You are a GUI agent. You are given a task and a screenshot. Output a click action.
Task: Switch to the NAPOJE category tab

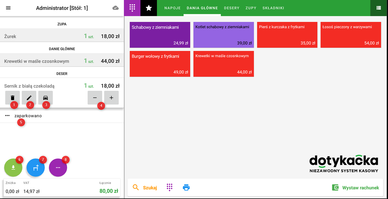(x=172, y=8)
